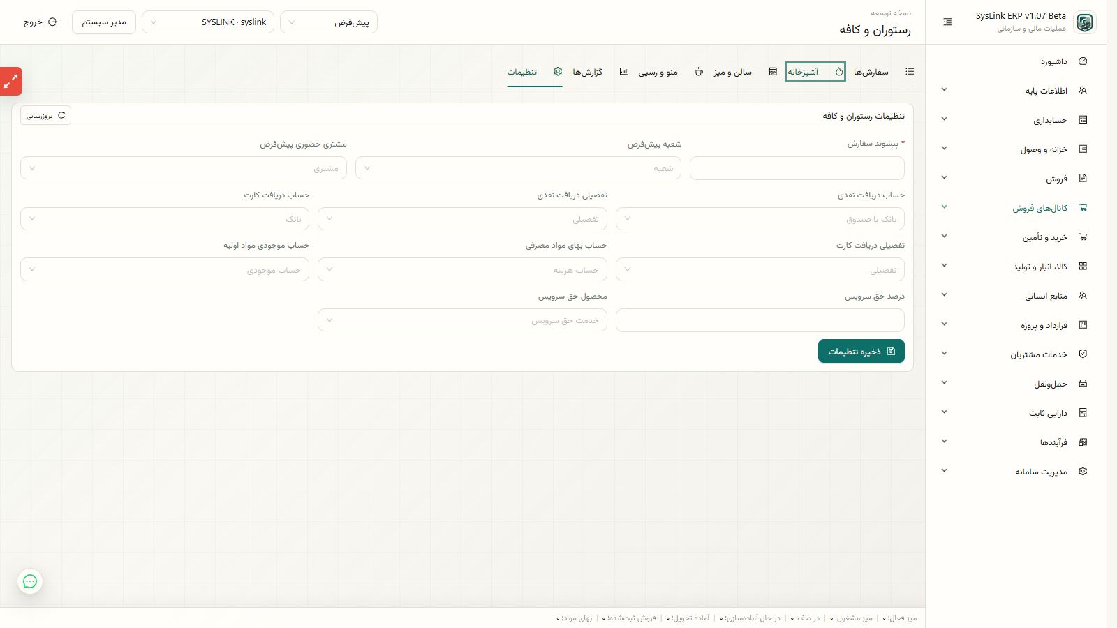Click the خرید و تأمین cart icon
The height and width of the screenshot is (628, 1117).
pyautogui.click(x=1083, y=237)
